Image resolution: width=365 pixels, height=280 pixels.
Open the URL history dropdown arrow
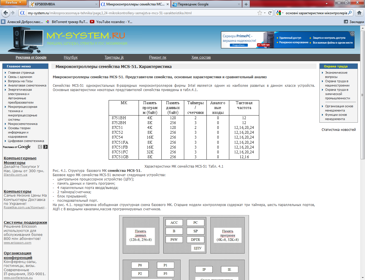point(265,13)
